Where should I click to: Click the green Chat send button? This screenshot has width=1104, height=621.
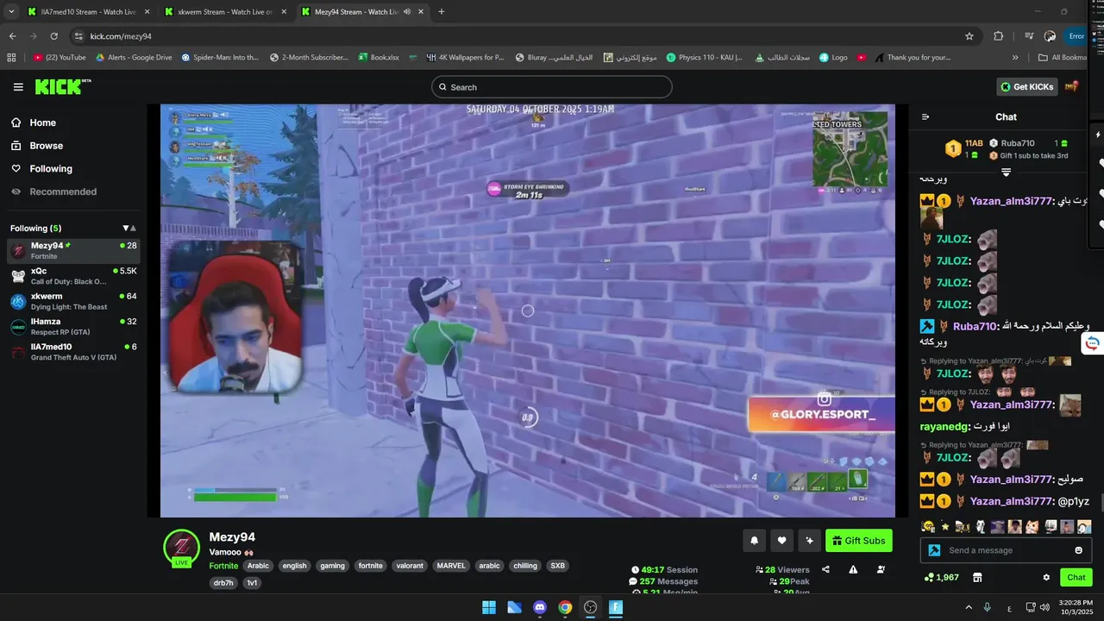(x=1076, y=577)
